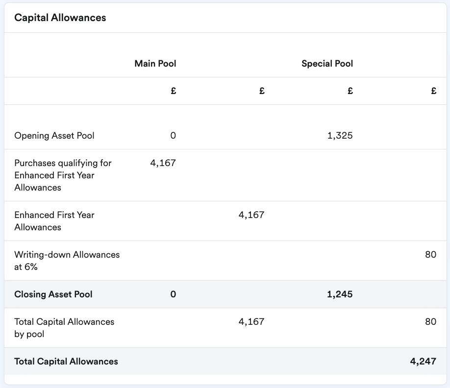
Task: Click the bold Total Capital Allowances label
Action: coord(66,362)
